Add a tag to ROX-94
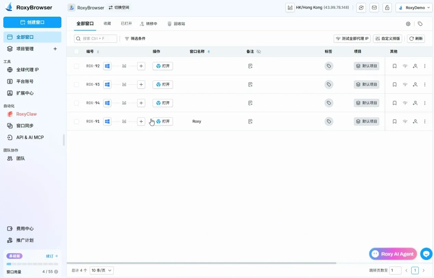Viewport: 434px width, 278px height. [x=329, y=103]
